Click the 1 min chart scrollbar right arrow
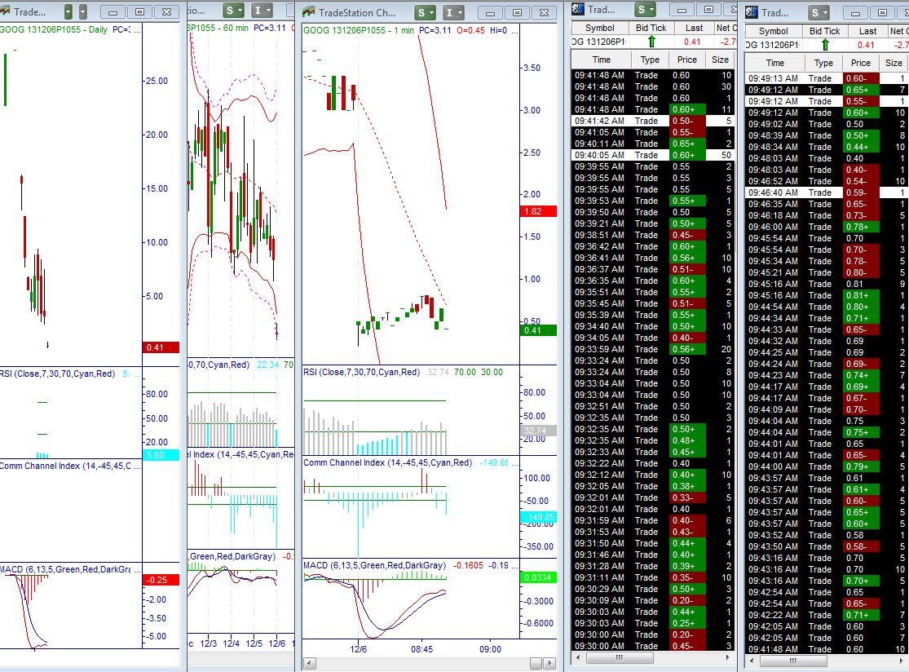 549,663
